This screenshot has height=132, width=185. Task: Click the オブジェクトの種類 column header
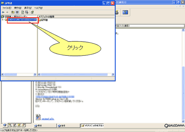pos(76,16)
